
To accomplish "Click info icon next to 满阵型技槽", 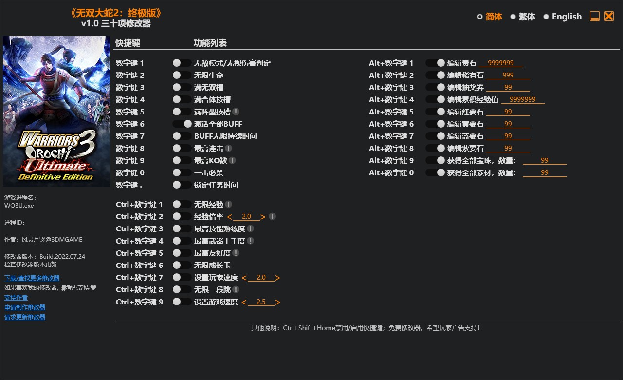I will (x=236, y=112).
